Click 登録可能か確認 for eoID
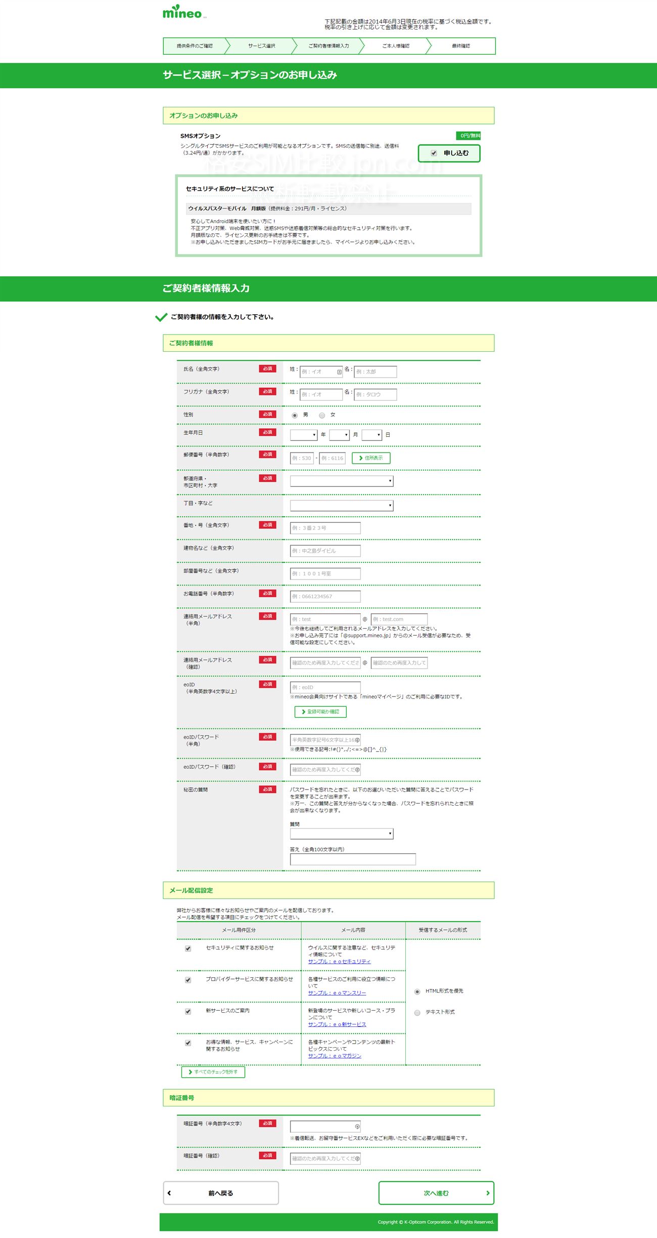Viewport: 657px width, 1238px height. click(320, 712)
